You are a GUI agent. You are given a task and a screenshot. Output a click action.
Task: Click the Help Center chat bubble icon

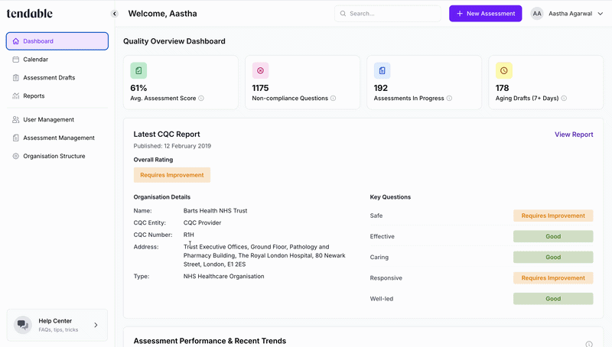click(23, 325)
